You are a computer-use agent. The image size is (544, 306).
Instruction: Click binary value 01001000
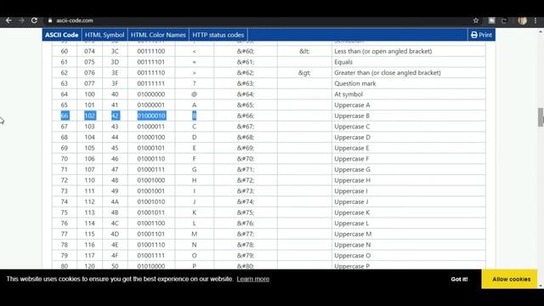tap(151, 180)
